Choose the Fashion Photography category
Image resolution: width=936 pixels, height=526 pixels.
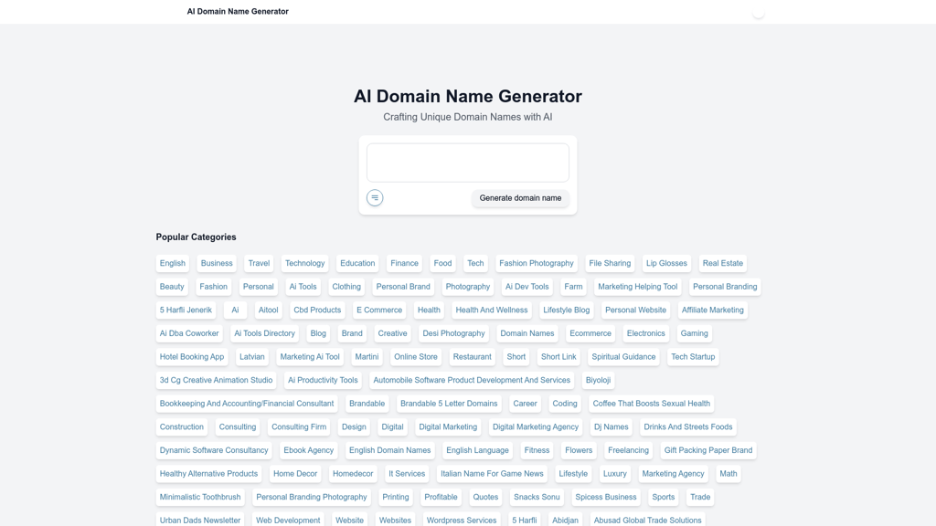point(536,263)
